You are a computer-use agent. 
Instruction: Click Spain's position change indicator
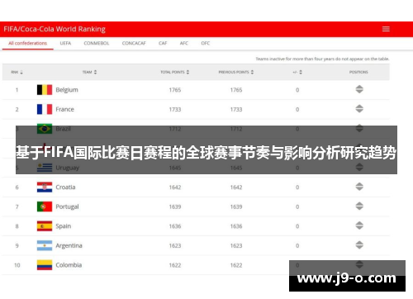point(359,226)
